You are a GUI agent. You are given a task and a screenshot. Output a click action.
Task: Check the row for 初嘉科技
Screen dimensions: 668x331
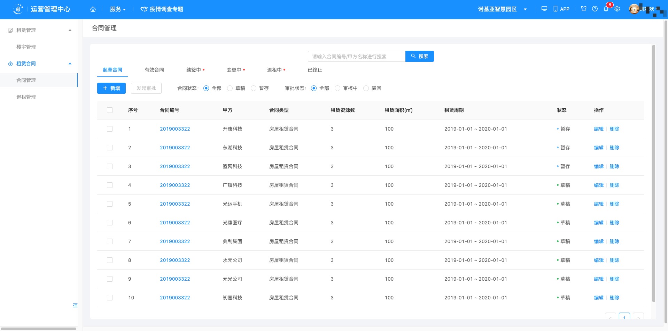point(110,298)
